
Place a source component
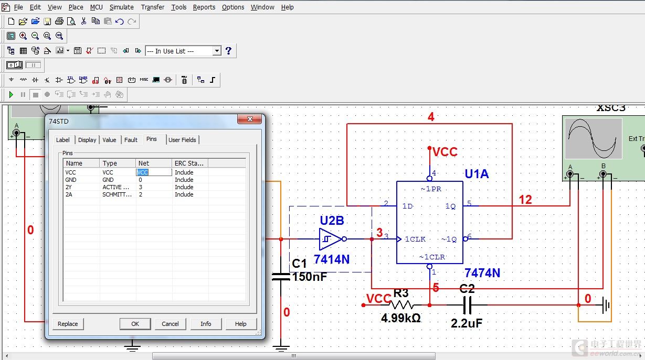click(x=11, y=80)
